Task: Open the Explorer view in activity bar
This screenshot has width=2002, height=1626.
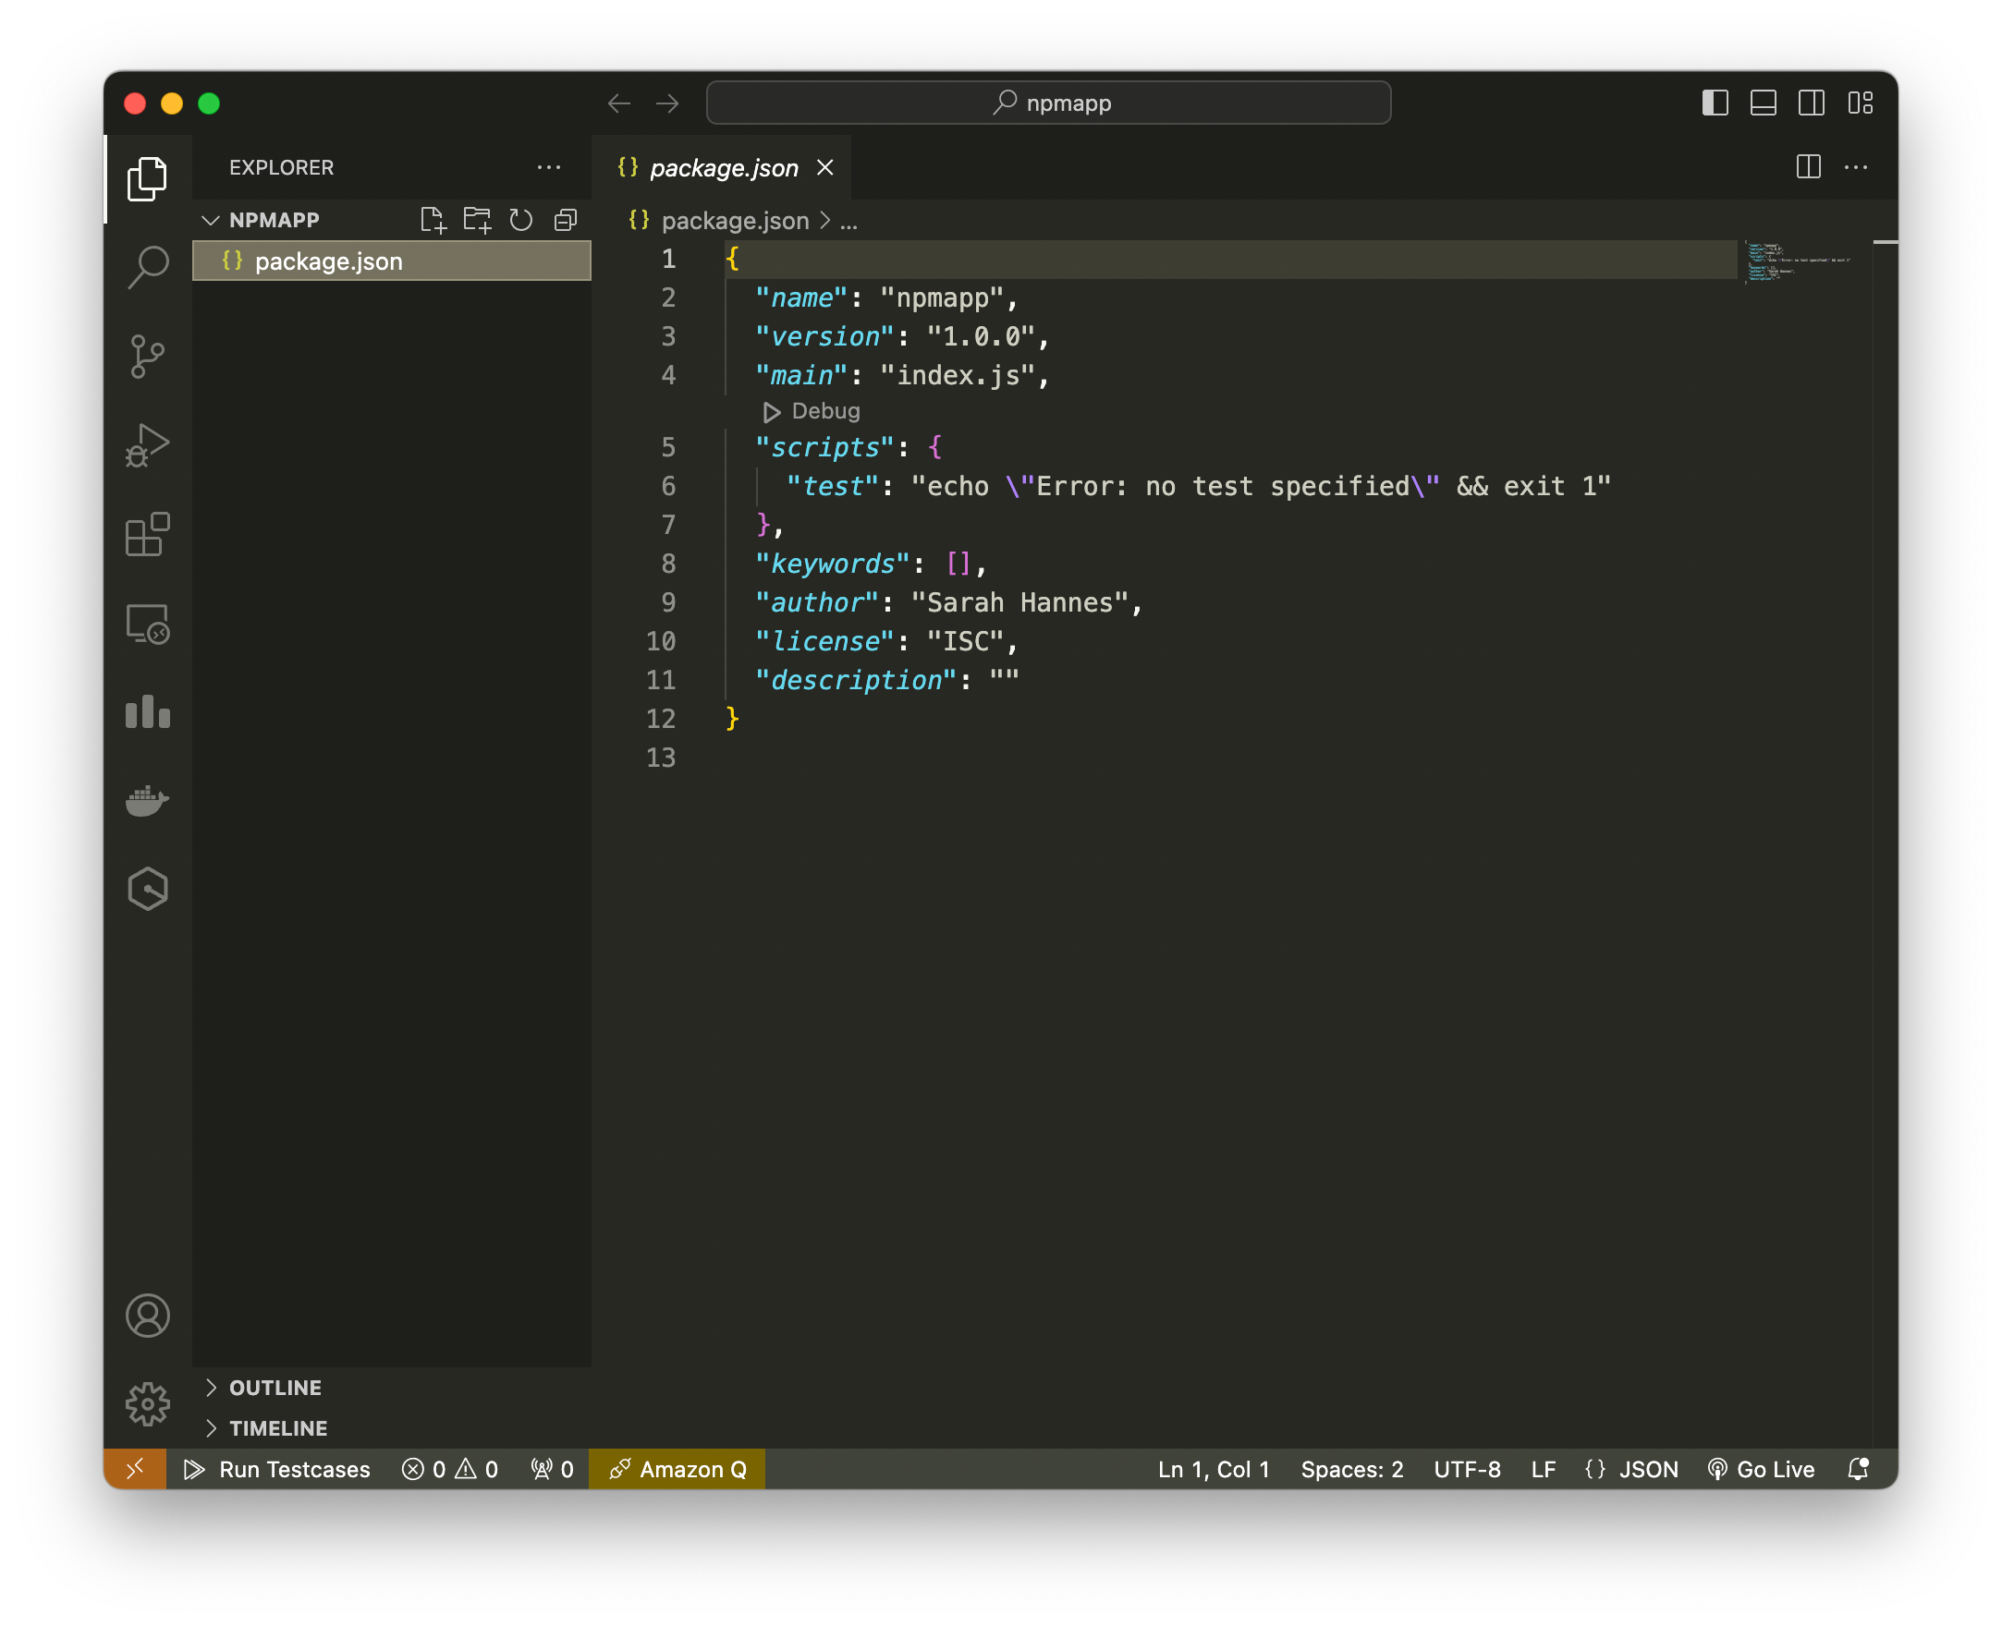Action: click(x=147, y=178)
